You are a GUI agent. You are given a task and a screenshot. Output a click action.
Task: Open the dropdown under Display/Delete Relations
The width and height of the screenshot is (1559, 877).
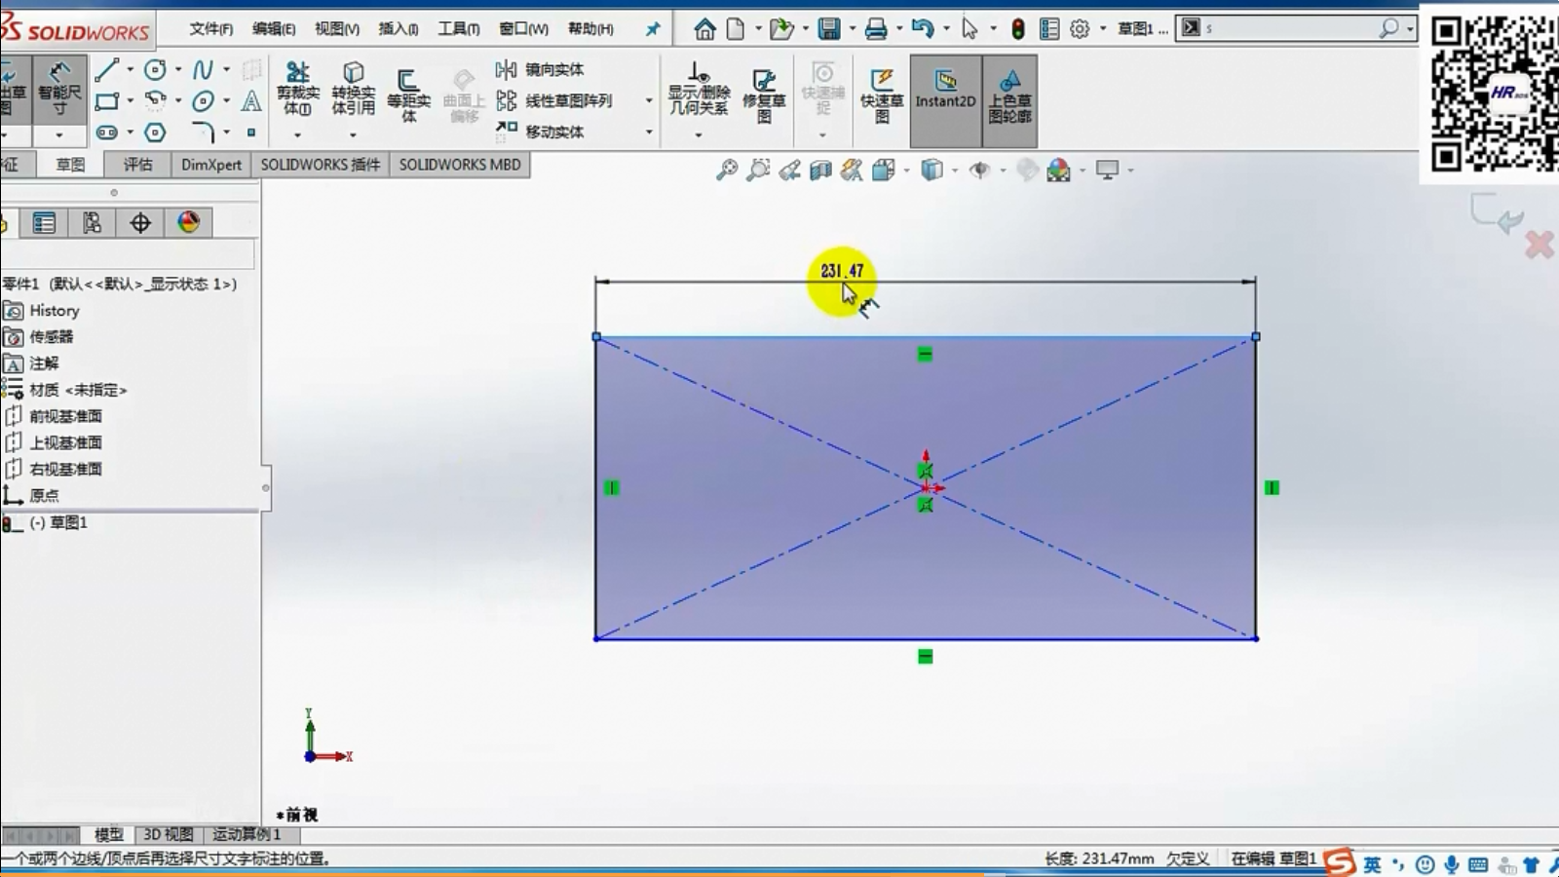[x=699, y=134]
